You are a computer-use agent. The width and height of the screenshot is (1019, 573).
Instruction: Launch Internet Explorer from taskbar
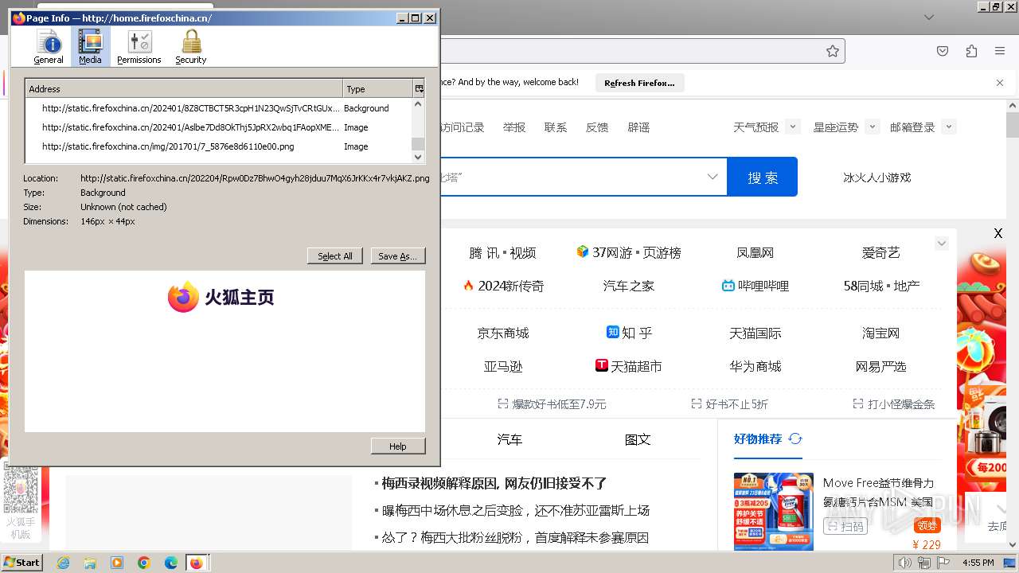(x=63, y=563)
